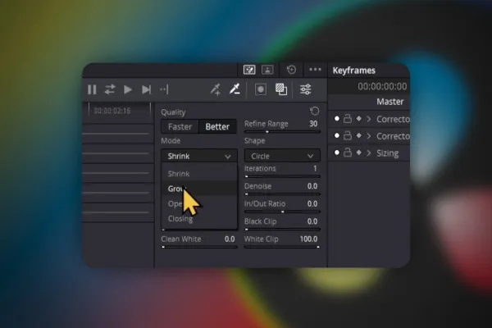Screen dimensions: 492x328
Task: Toggle lock on the Sizing row
Action: coord(348,153)
